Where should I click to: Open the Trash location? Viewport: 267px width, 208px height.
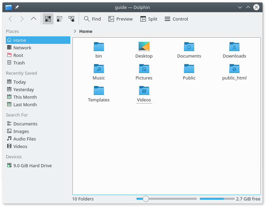[x=19, y=63]
